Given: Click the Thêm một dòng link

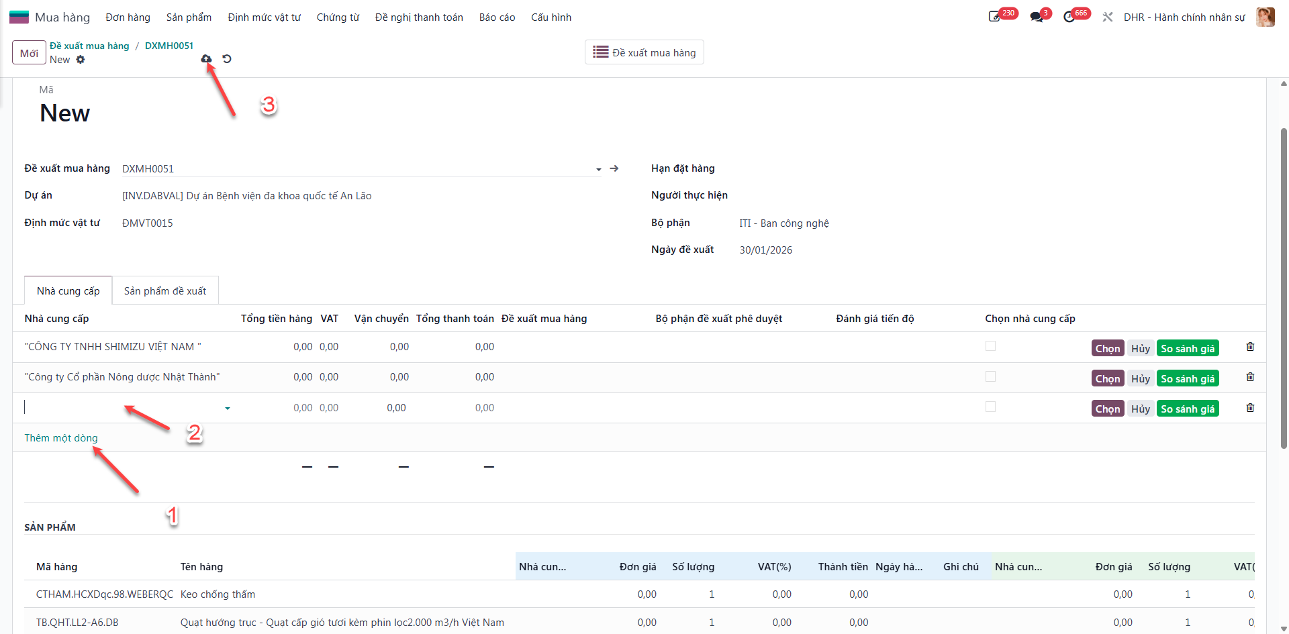Looking at the screenshot, I should (x=61, y=438).
